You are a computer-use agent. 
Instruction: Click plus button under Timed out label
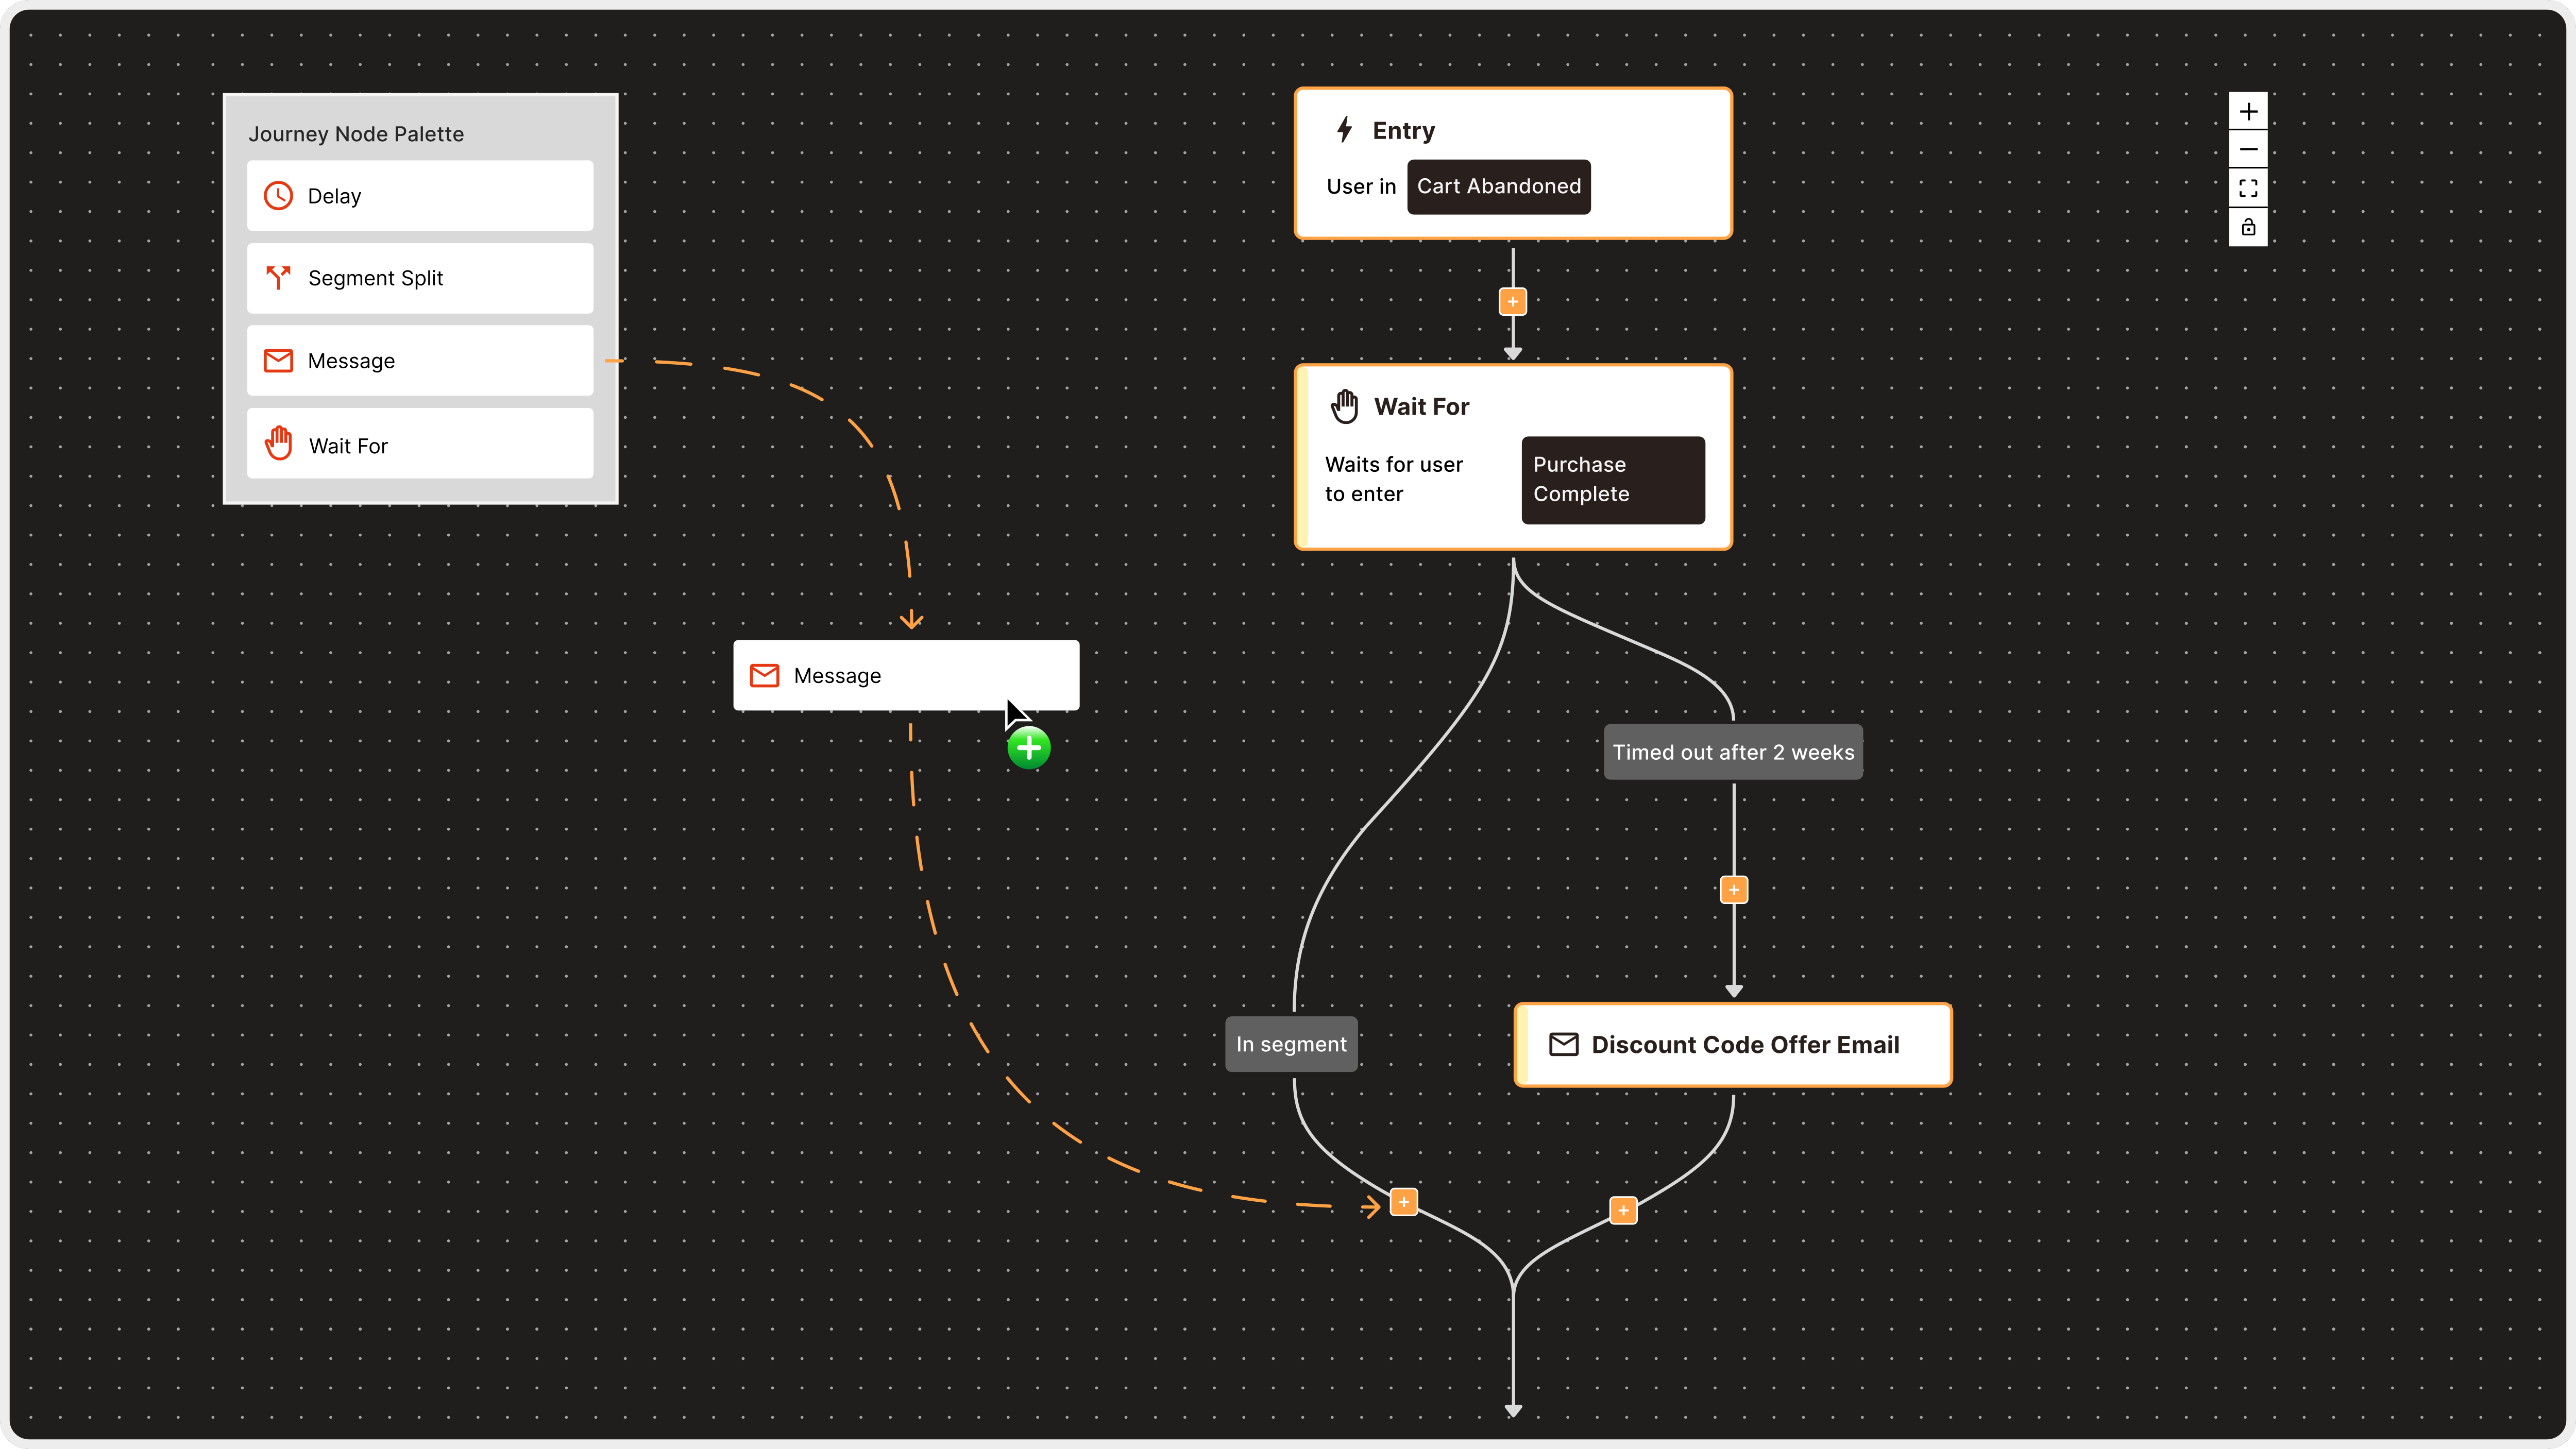coord(1733,890)
